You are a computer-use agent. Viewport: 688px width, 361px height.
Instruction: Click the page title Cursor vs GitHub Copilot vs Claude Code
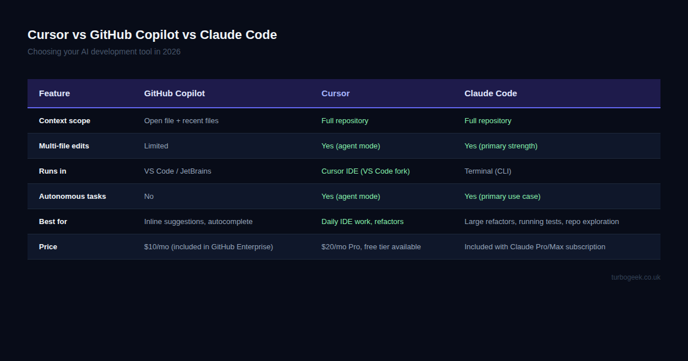pos(152,34)
